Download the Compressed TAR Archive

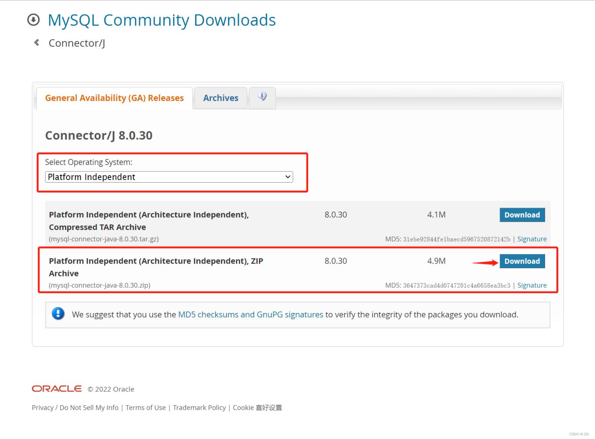click(x=522, y=215)
